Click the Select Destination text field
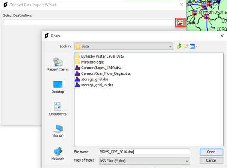 tap(89, 23)
